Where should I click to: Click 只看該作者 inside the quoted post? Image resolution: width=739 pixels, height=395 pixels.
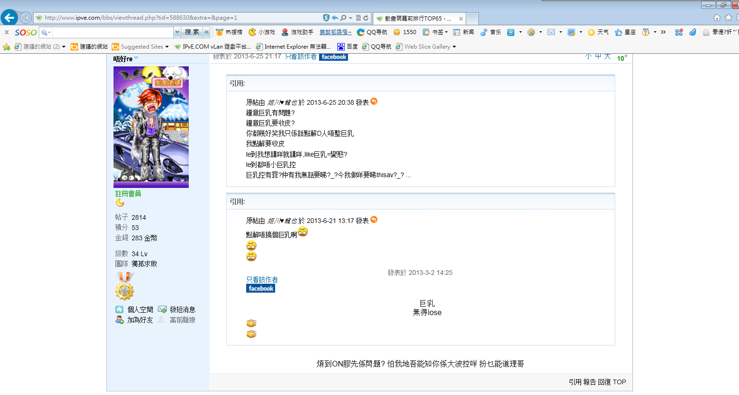tap(262, 280)
